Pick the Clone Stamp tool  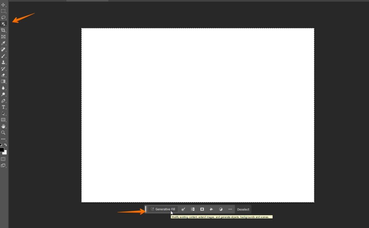[3, 62]
